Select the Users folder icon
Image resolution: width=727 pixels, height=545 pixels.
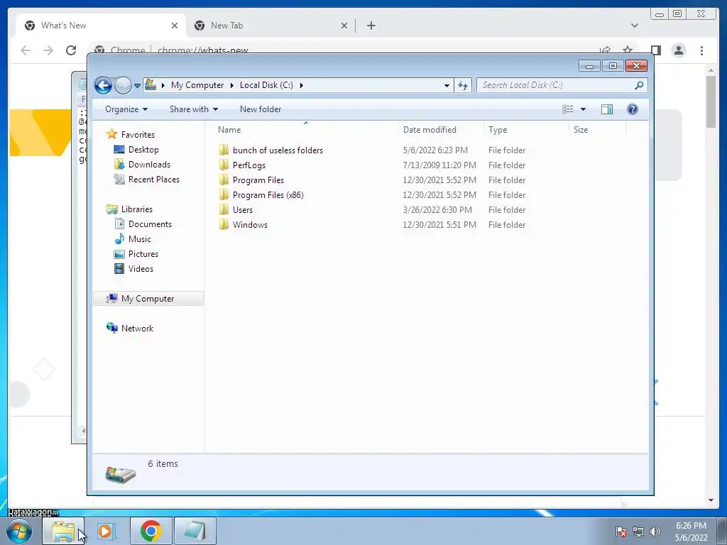pos(224,209)
